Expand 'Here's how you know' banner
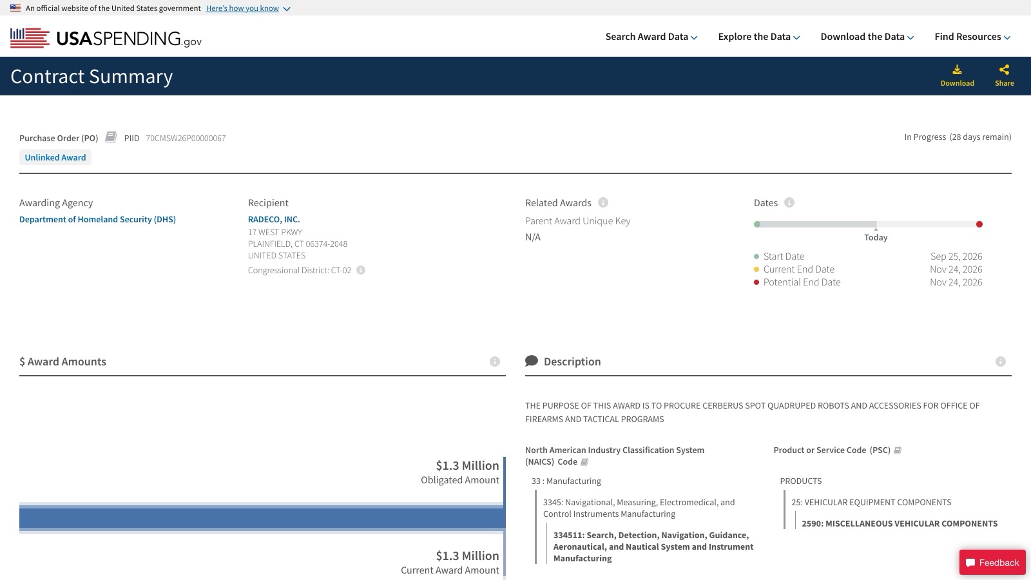1031x580 pixels. point(248,8)
